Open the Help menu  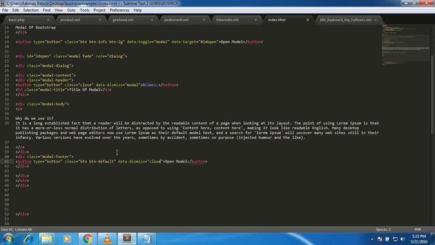click(137, 10)
